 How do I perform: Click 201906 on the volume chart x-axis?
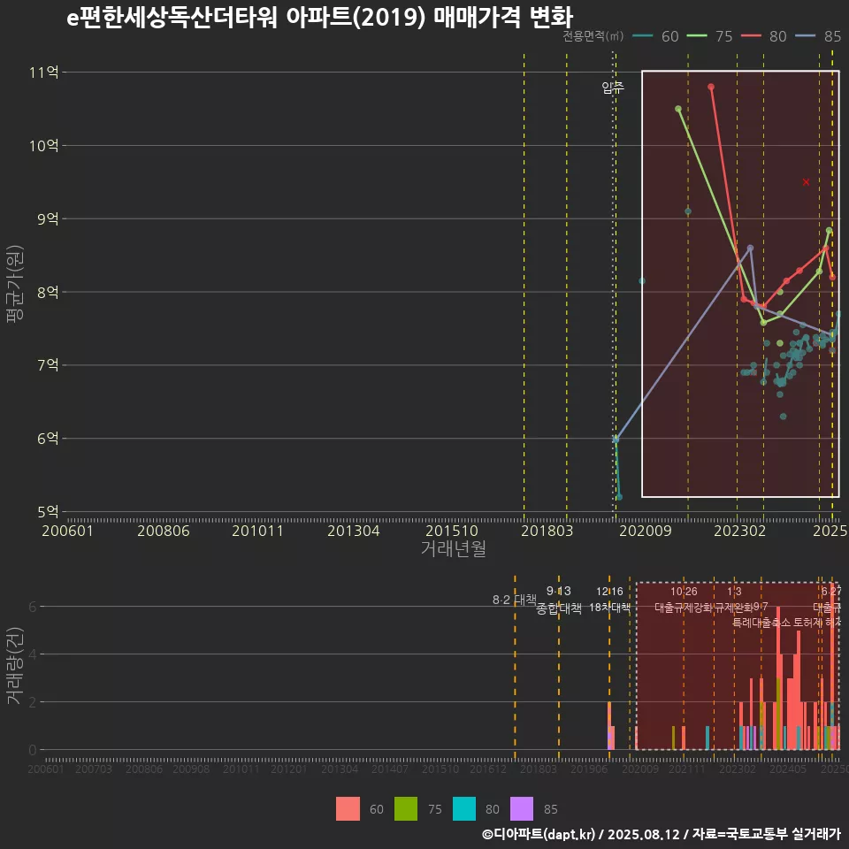[589, 769]
